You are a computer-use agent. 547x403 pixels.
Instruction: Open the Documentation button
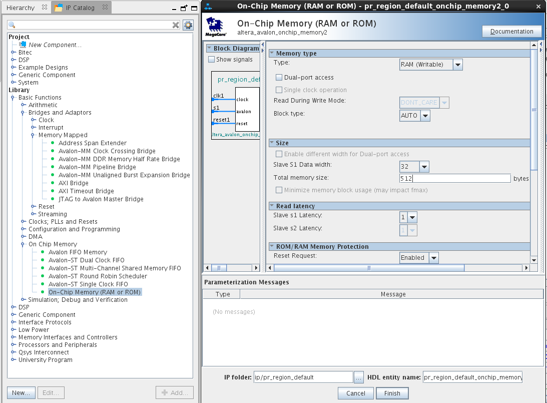point(512,31)
